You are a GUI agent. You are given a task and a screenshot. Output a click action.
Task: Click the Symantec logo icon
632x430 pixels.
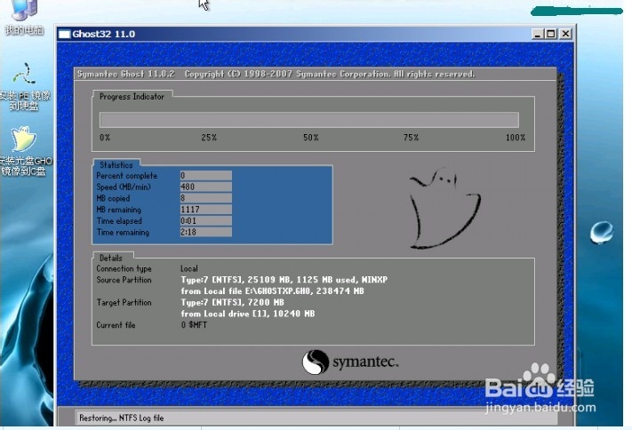pos(316,362)
